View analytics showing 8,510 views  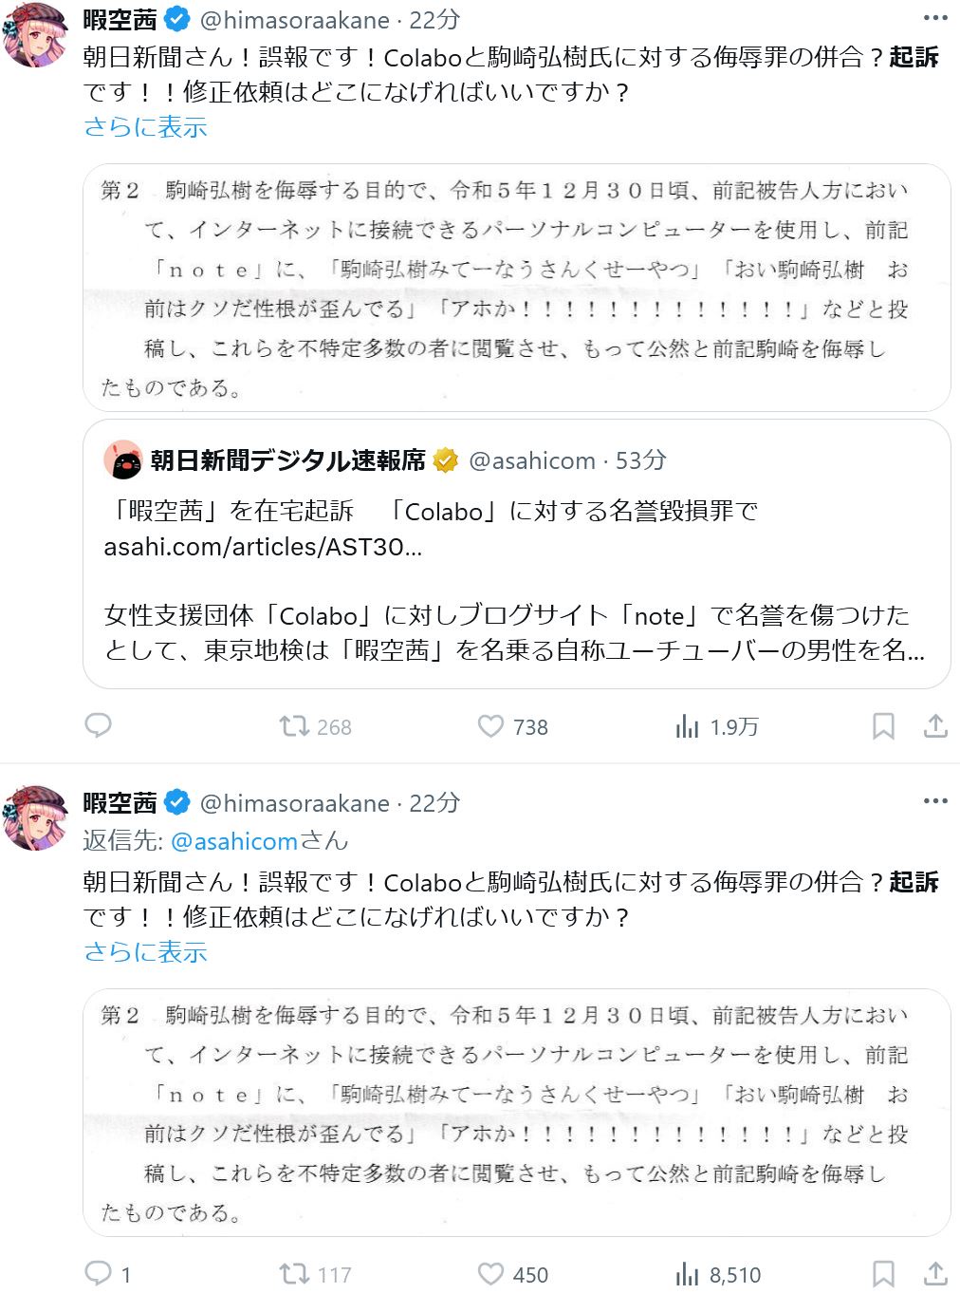click(x=687, y=1273)
